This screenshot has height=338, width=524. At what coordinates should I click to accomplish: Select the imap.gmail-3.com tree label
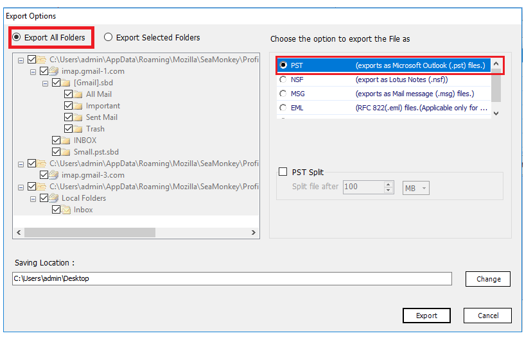pyautogui.click(x=93, y=175)
